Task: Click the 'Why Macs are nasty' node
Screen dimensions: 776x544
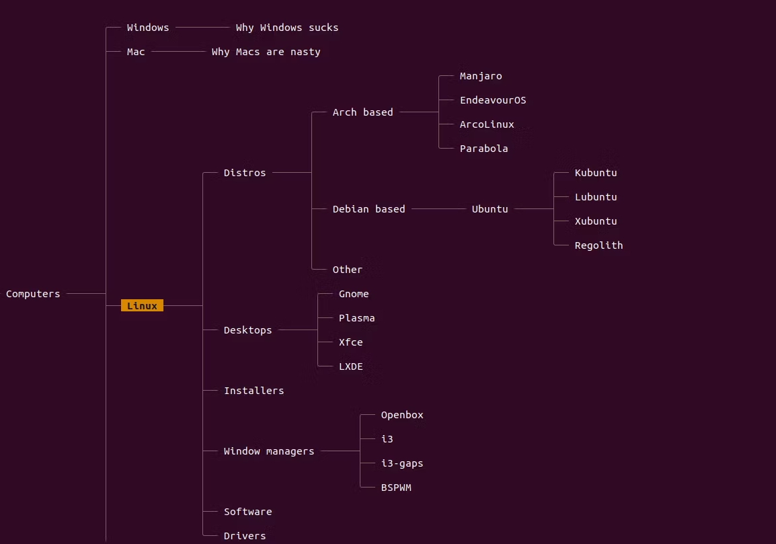Action: click(266, 52)
